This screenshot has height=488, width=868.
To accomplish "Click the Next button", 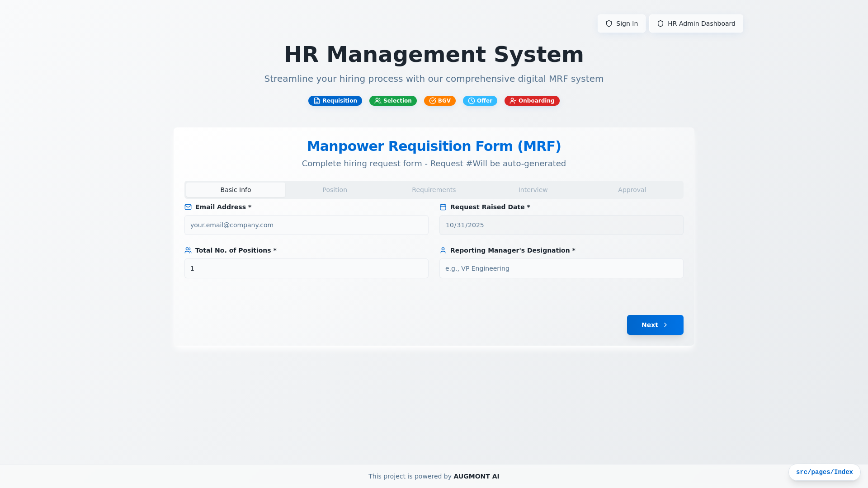I will 655,325.
